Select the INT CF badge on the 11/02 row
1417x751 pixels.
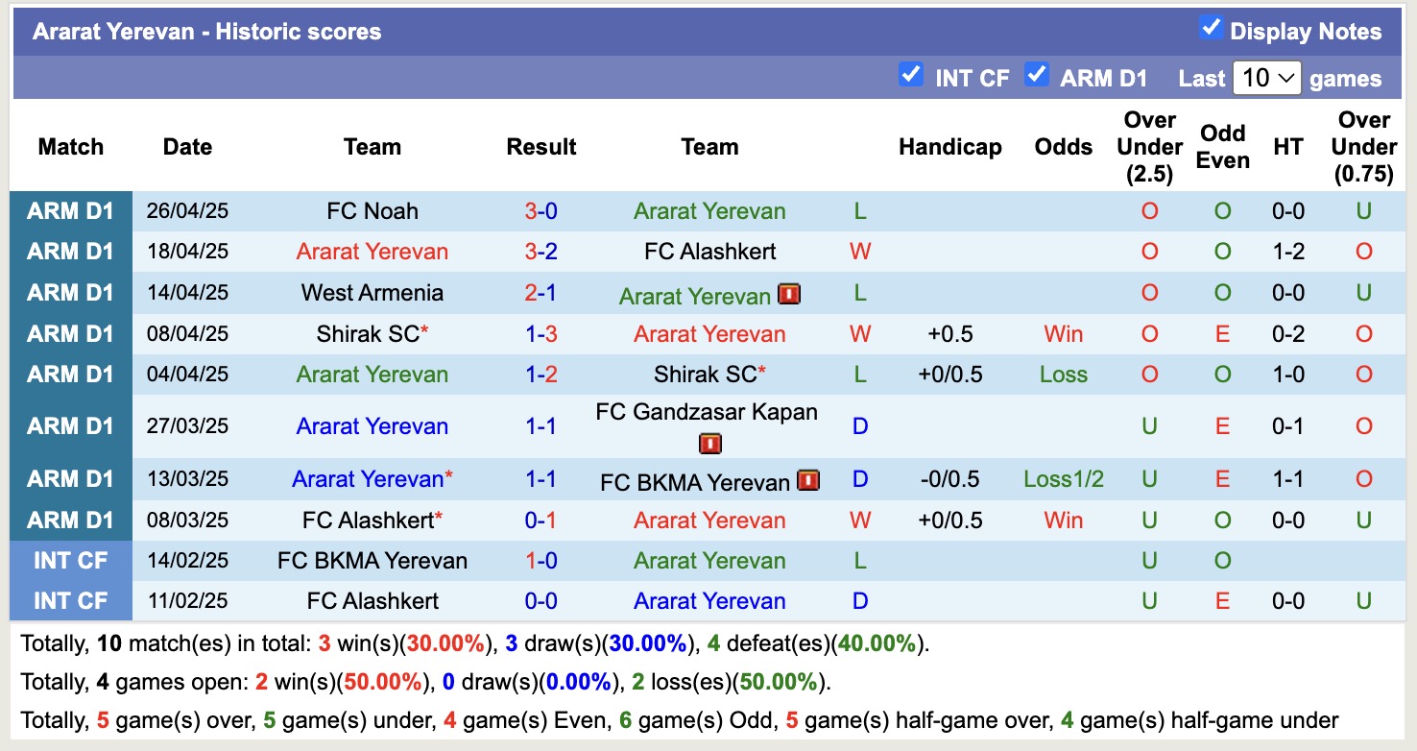click(71, 600)
